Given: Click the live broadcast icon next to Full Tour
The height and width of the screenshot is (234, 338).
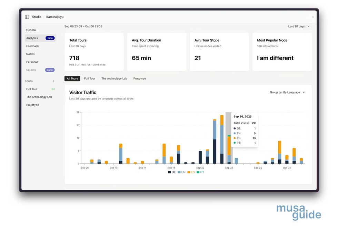Looking at the screenshot, I should 53,89.
